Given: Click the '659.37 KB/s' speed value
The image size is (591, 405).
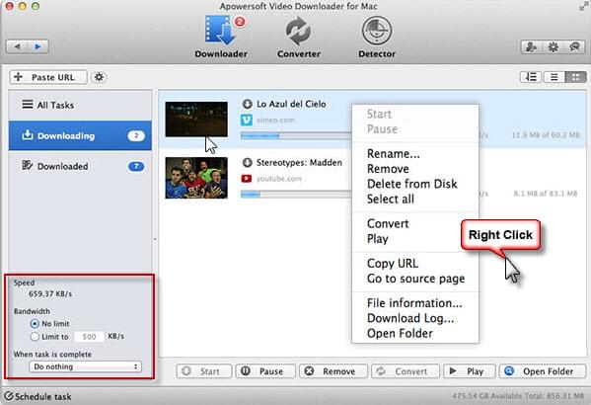Looking at the screenshot, I should (x=50, y=293).
